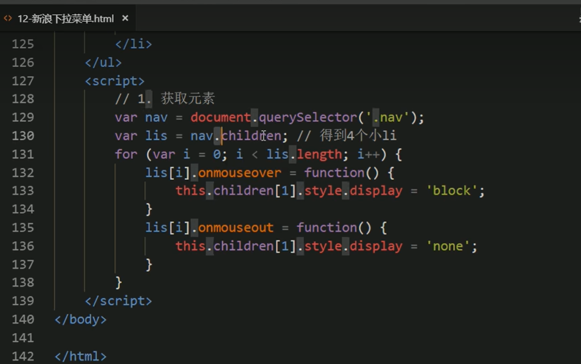
Task: Click line number 128
Action: point(23,99)
